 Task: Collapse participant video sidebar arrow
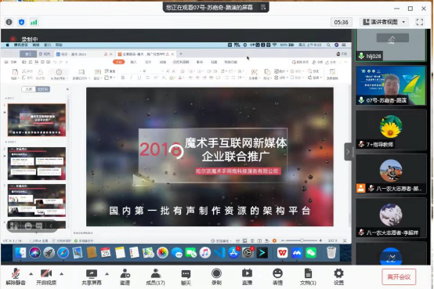point(348,152)
